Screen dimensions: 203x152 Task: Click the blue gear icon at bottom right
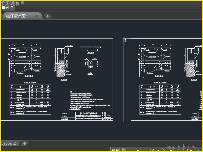[x=198, y=150]
